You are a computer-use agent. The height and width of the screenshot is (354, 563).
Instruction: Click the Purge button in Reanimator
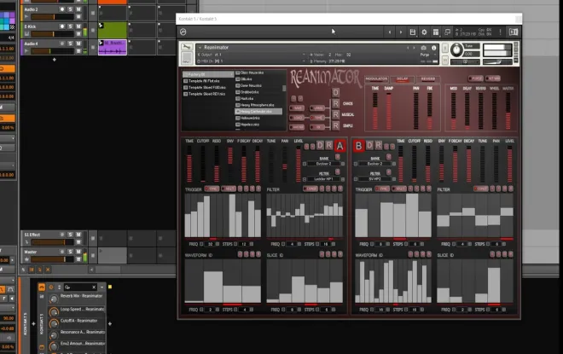tap(476, 78)
